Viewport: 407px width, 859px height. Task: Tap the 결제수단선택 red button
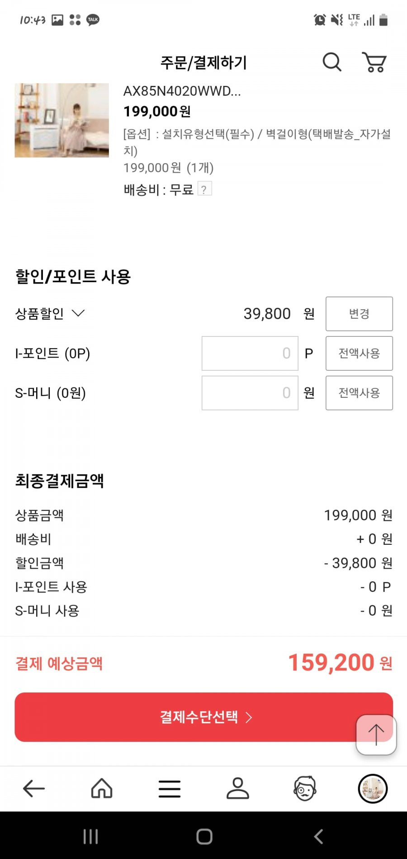point(203,717)
